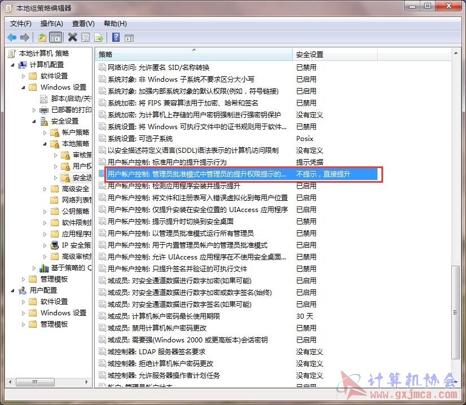Open the 查看(V) menu

click(83, 23)
